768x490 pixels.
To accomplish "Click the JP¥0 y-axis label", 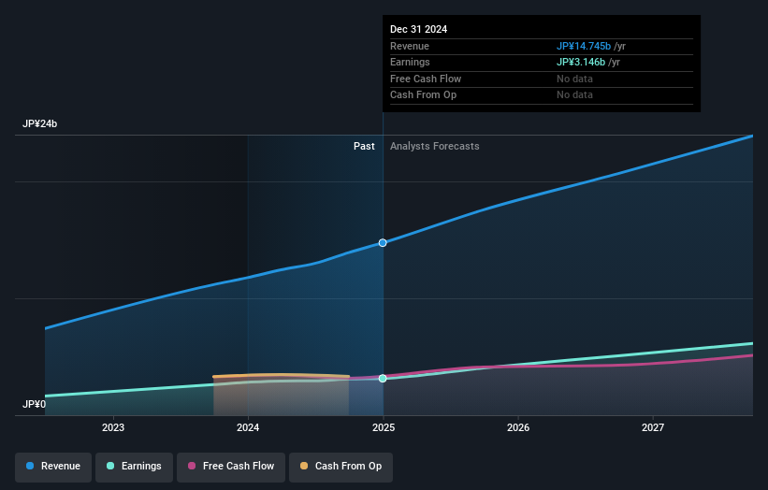I will tap(34, 404).
